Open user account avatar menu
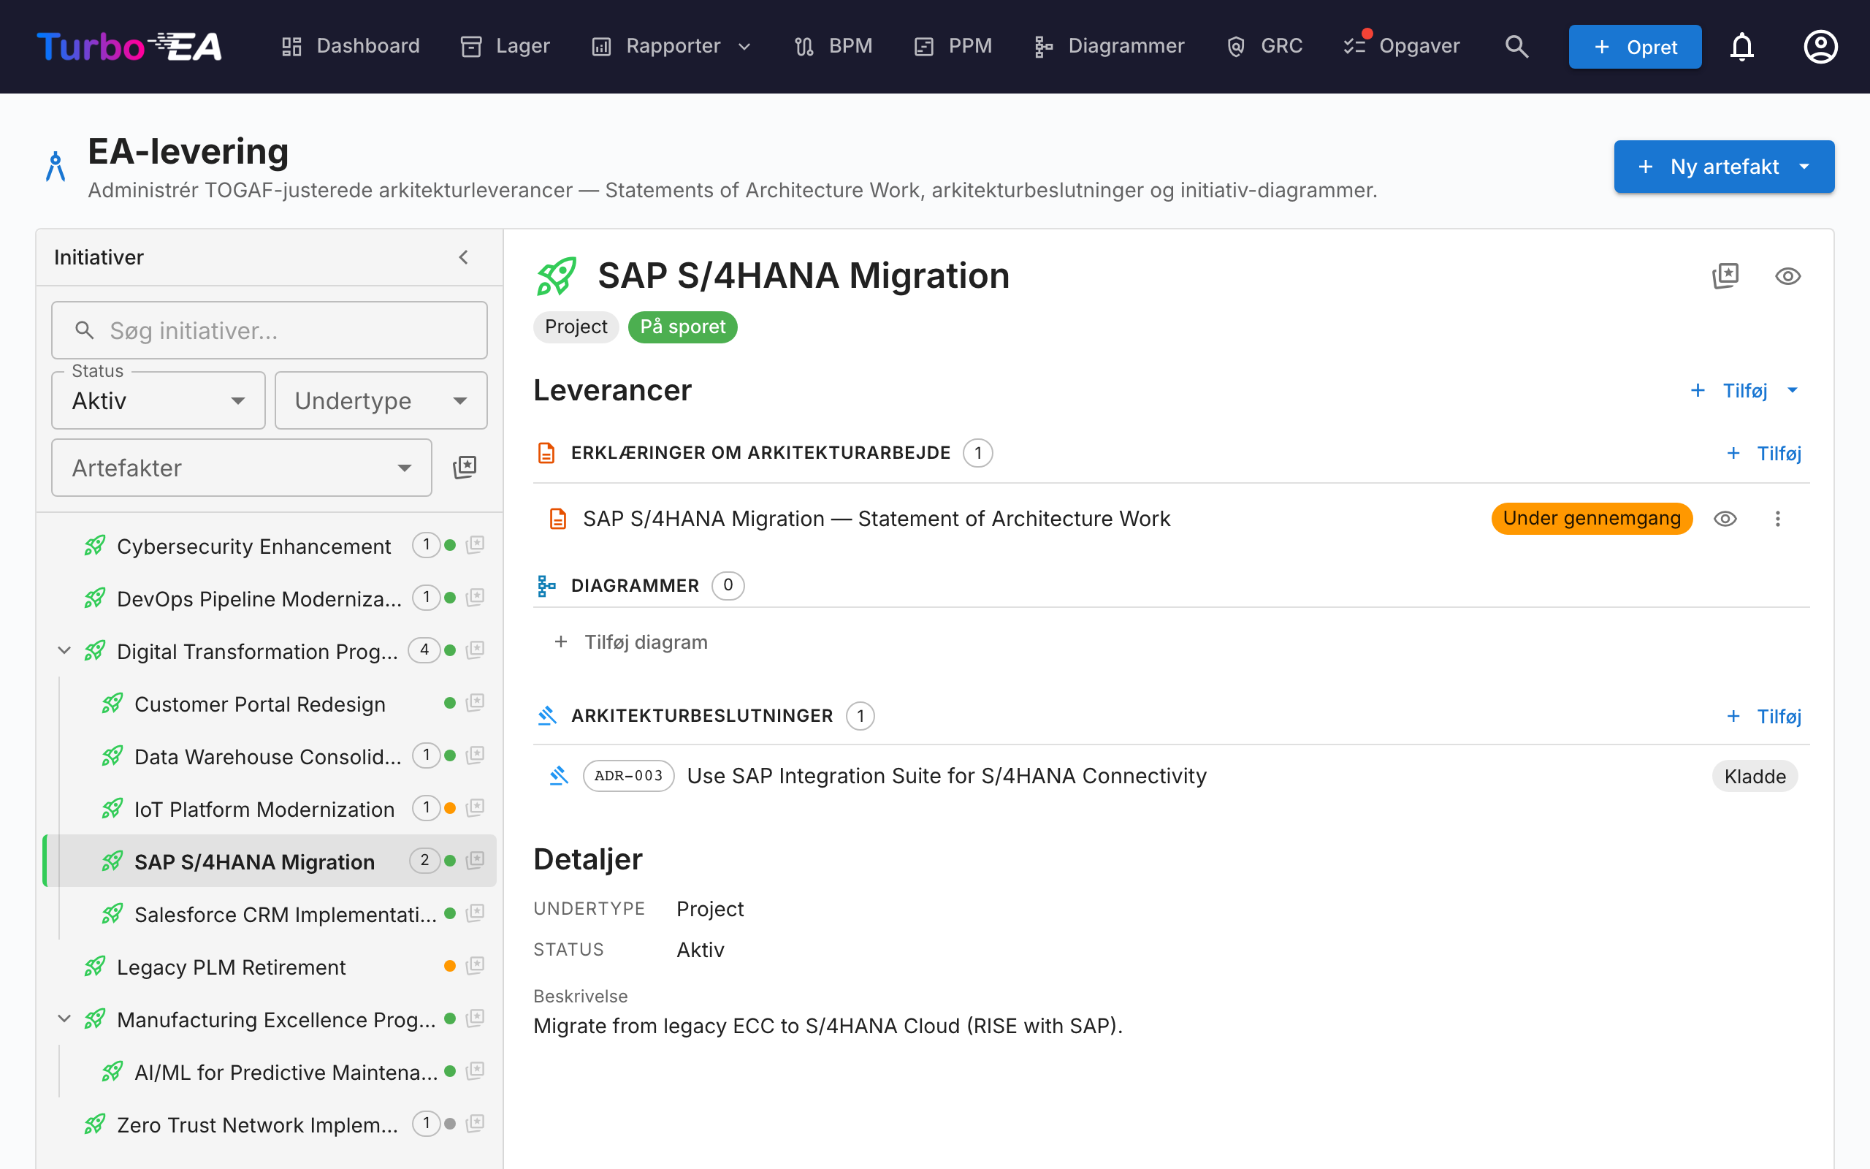The height and width of the screenshot is (1169, 1870). (x=1820, y=46)
